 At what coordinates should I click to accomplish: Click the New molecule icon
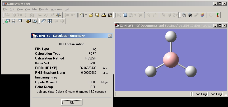point(82,15)
